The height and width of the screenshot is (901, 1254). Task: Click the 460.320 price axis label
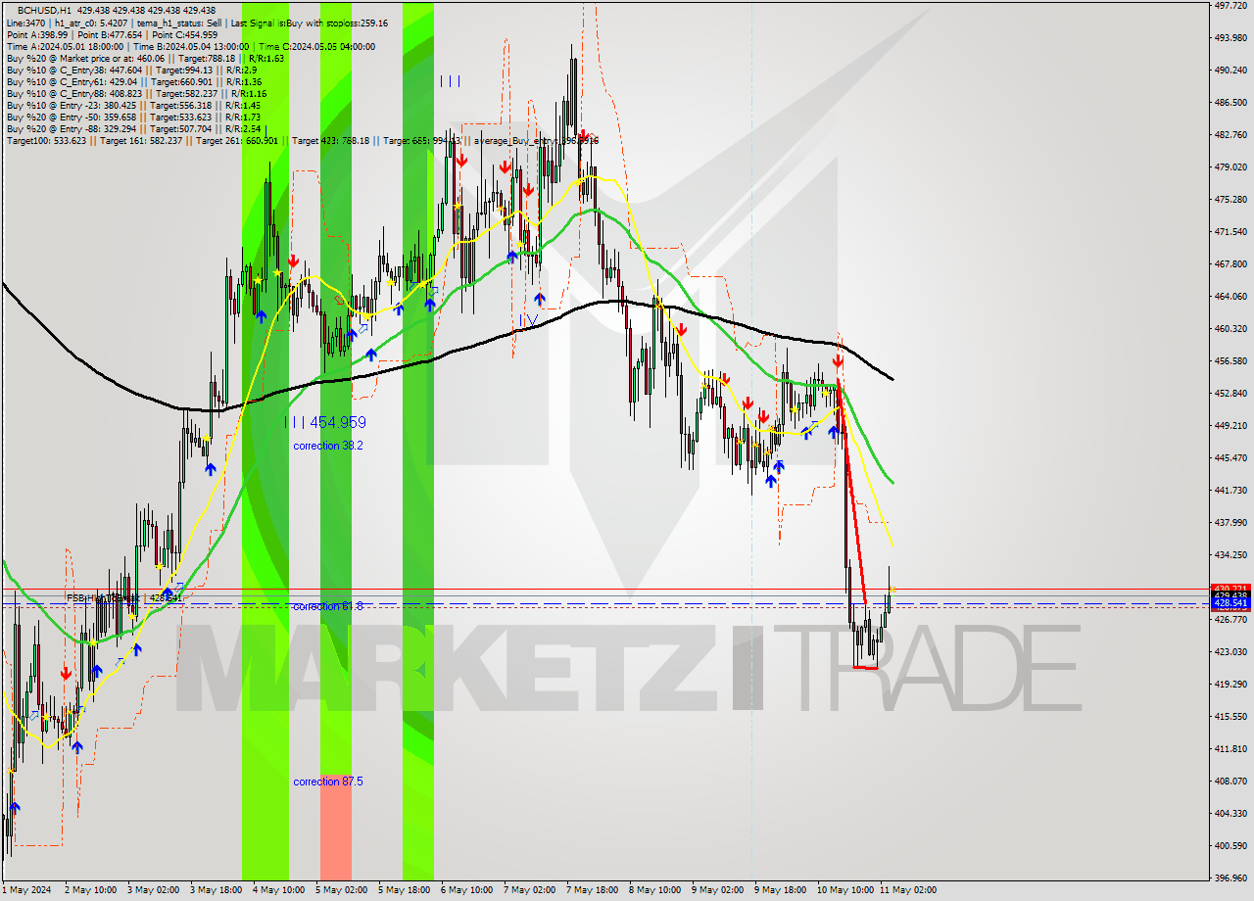click(1230, 329)
